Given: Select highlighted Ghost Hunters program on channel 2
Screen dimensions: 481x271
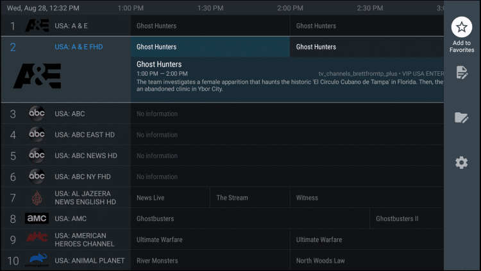Looking at the screenshot, I should 210,47.
